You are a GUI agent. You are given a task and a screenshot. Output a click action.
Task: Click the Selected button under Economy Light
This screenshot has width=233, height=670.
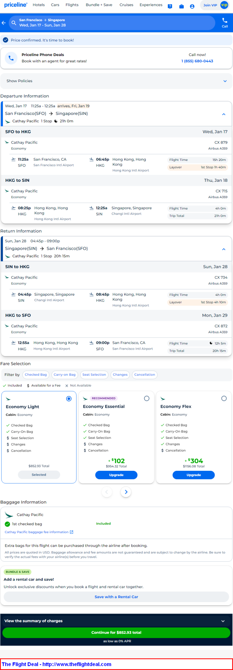(39, 475)
